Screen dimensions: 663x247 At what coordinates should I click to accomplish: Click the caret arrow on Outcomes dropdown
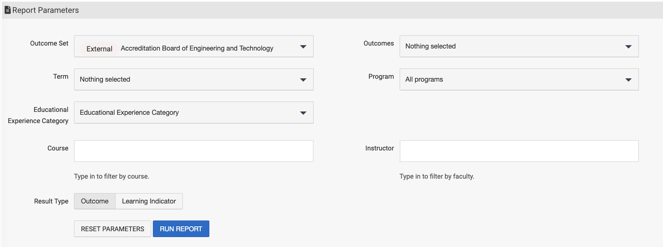[x=629, y=47]
